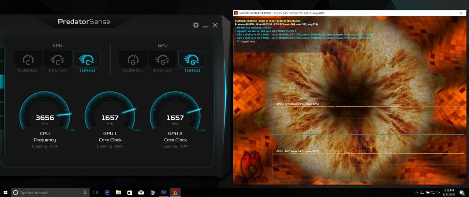Click the 'Type here to search' box
This screenshot has width=469, height=197.
(x=50, y=192)
